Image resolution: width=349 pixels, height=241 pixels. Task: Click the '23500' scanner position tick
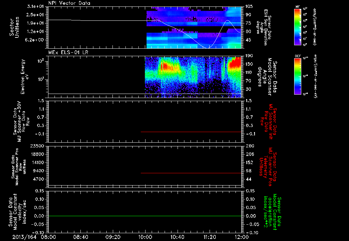click(37, 146)
